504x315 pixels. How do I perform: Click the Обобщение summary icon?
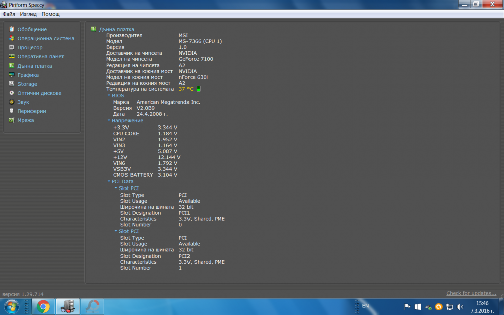click(12, 29)
